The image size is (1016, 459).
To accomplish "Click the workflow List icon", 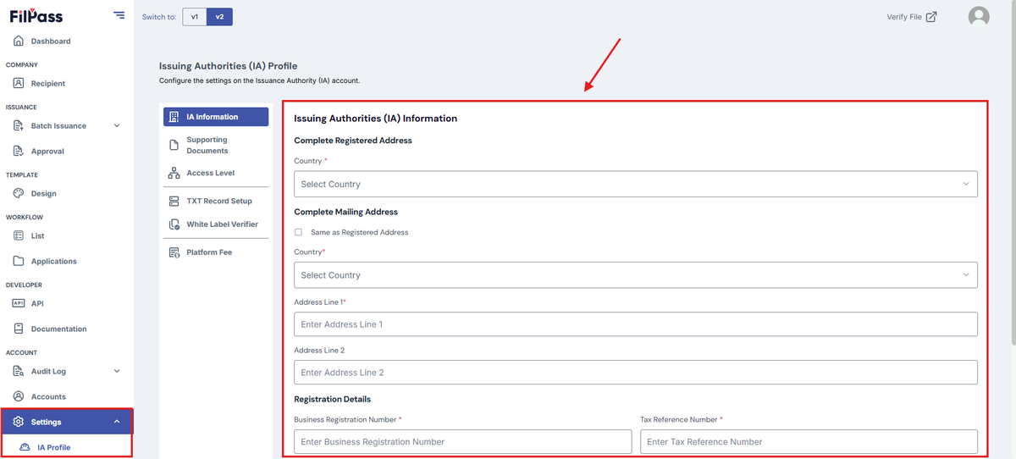I will pos(19,235).
